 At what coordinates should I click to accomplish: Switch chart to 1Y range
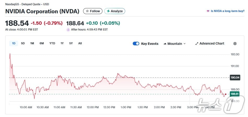(x=62, y=43)
